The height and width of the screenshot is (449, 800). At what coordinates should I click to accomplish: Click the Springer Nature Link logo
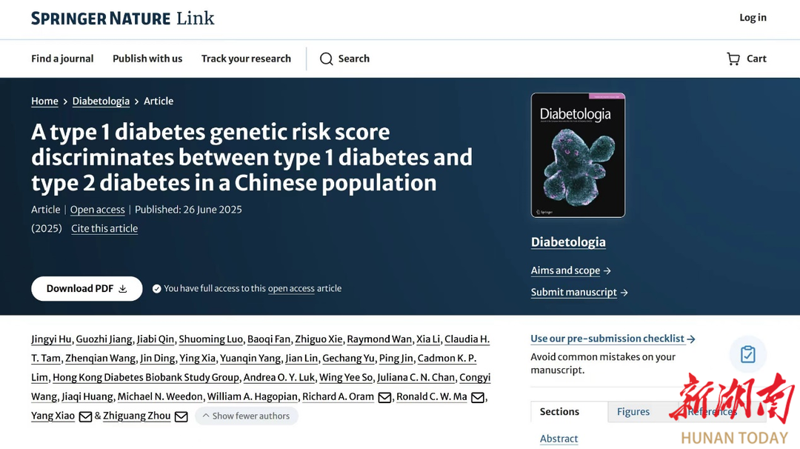(x=122, y=19)
